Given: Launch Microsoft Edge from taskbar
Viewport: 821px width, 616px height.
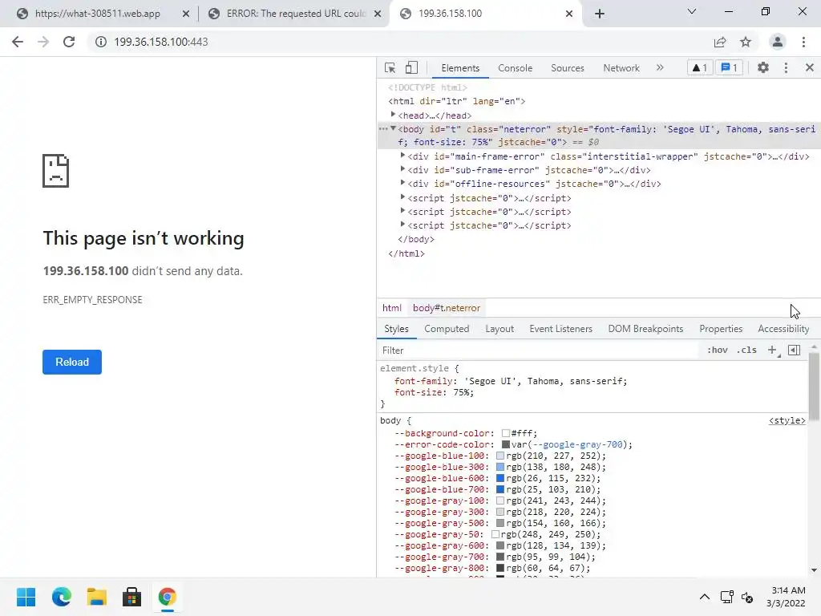Looking at the screenshot, I should tap(61, 597).
